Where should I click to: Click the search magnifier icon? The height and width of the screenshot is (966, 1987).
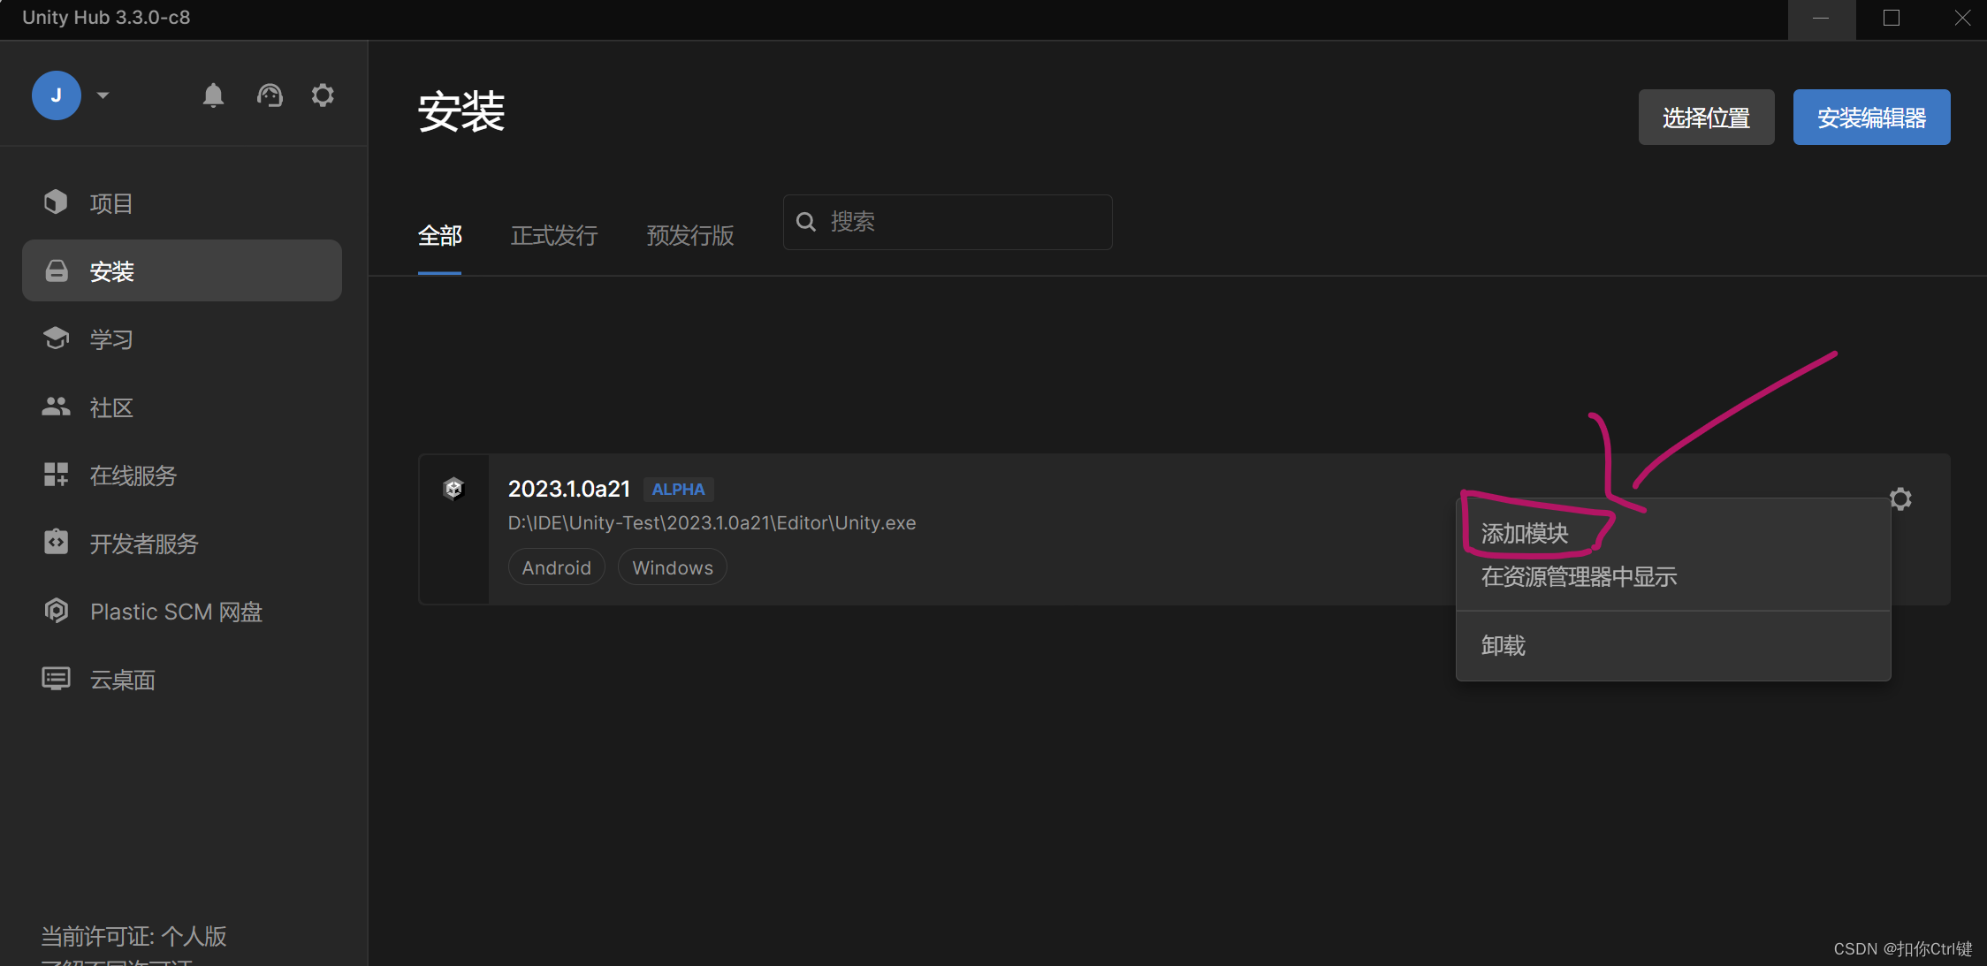tap(806, 222)
